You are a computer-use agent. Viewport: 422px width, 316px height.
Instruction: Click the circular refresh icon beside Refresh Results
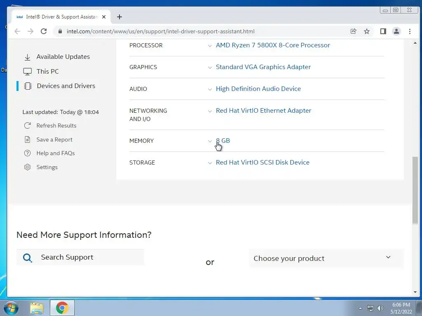click(x=28, y=125)
